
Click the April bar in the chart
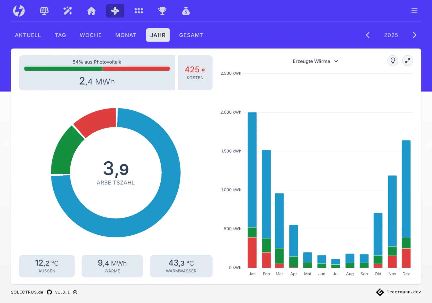click(x=294, y=246)
